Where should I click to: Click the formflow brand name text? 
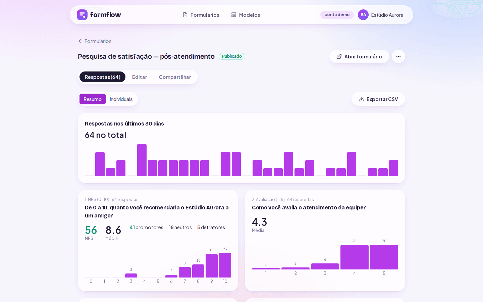pos(105,15)
